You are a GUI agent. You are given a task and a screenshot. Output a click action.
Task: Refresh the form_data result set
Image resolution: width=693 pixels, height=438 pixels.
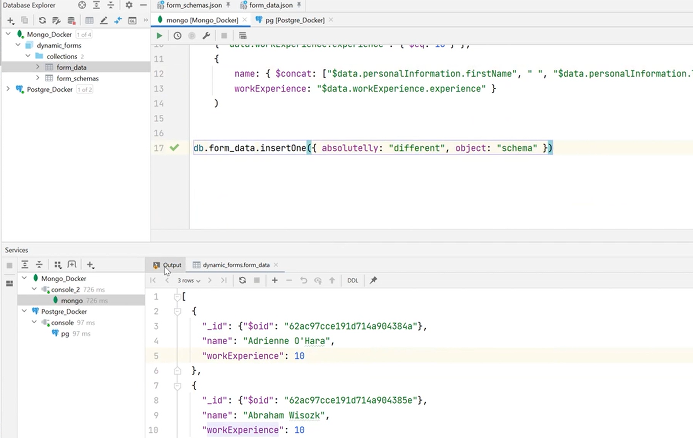tap(242, 280)
